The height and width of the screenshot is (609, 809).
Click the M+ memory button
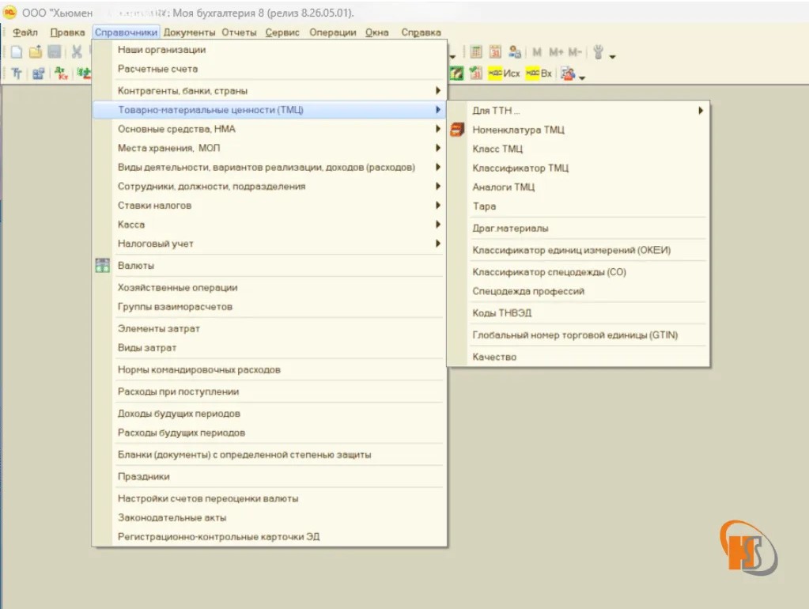(556, 52)
